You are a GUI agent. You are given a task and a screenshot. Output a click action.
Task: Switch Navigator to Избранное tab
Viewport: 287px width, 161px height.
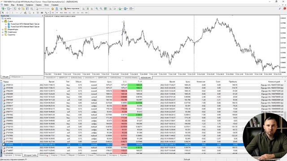pyautogui.click(x=16, y=77)
